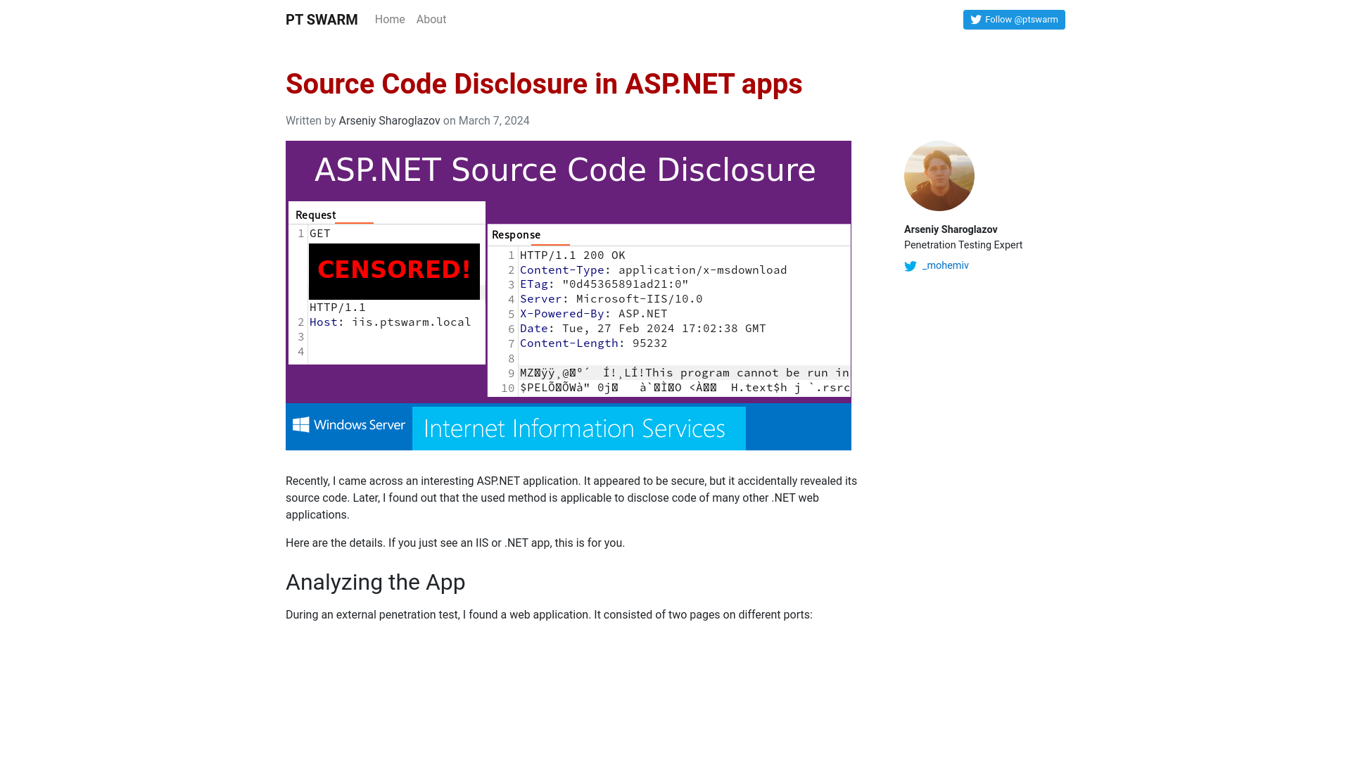The image size is (1351, 760).
Task: Open the About menu item
Action: tap(431, 20)
